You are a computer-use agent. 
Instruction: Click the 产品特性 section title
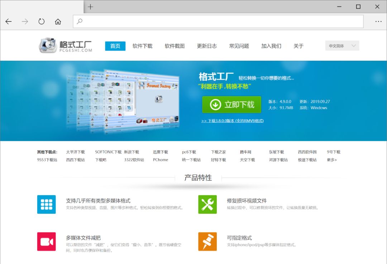click(x=198, y=178)
